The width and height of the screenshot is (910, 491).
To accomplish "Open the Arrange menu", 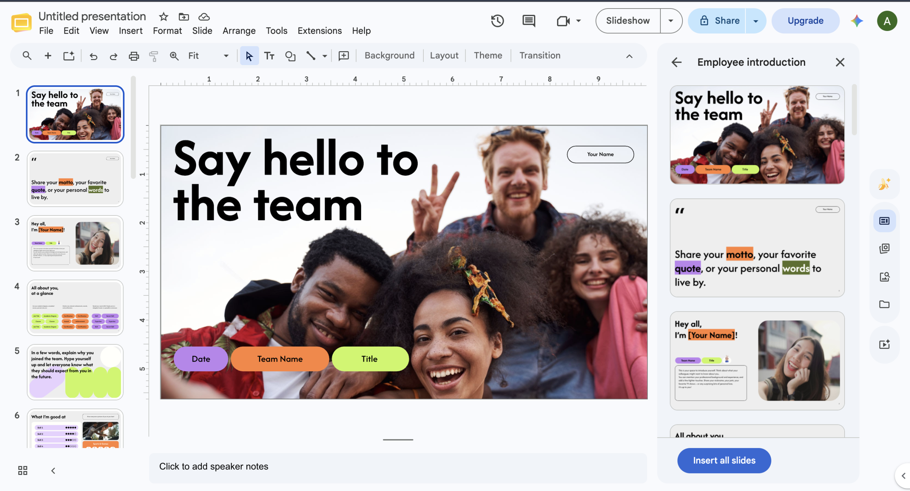I will click(239, 31).
